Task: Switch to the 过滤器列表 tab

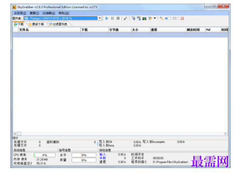Action: [58, 24]
